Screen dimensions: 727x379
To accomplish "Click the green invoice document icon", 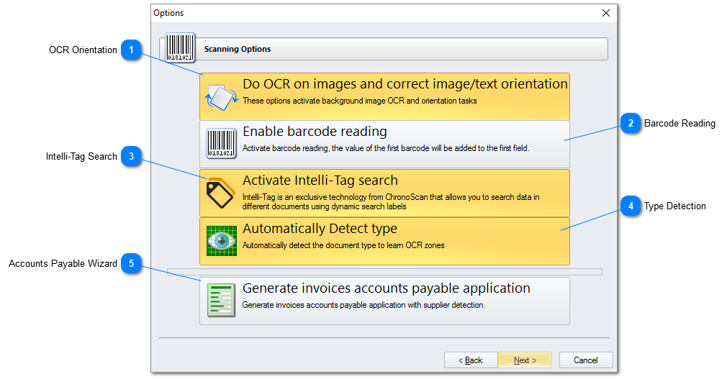I will [x=221, y=300].
